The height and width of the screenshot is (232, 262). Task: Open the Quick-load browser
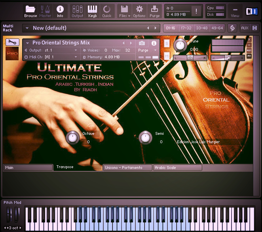tap(107, 12)
